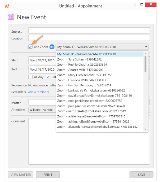Click into the Subject field

pos(89,31)
